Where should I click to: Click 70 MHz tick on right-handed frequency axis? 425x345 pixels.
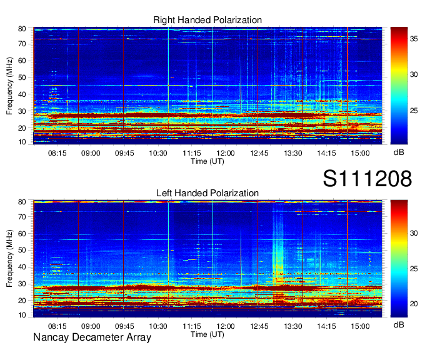[x=22, y=44]
